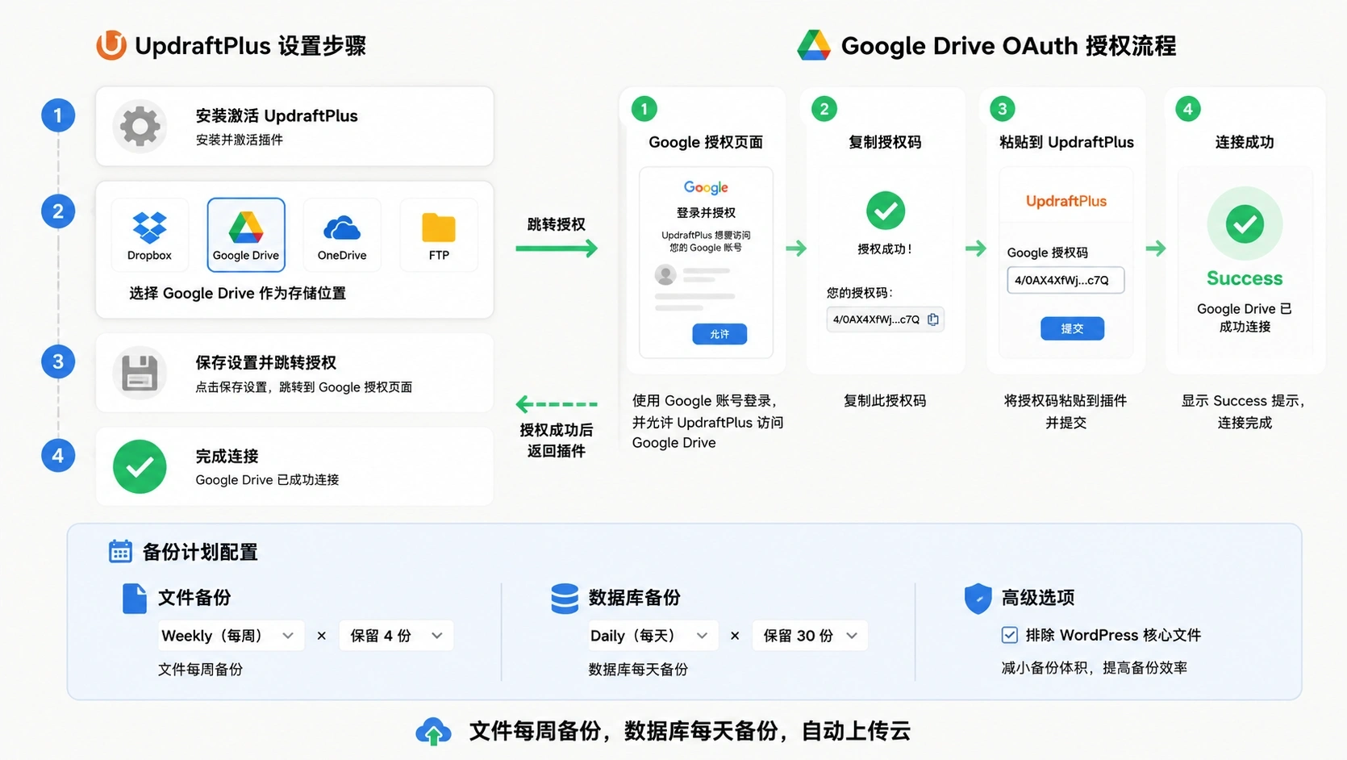Click the Google Drive logo beside the OAuth title
1347x760 pixels.
click(813, 45)
